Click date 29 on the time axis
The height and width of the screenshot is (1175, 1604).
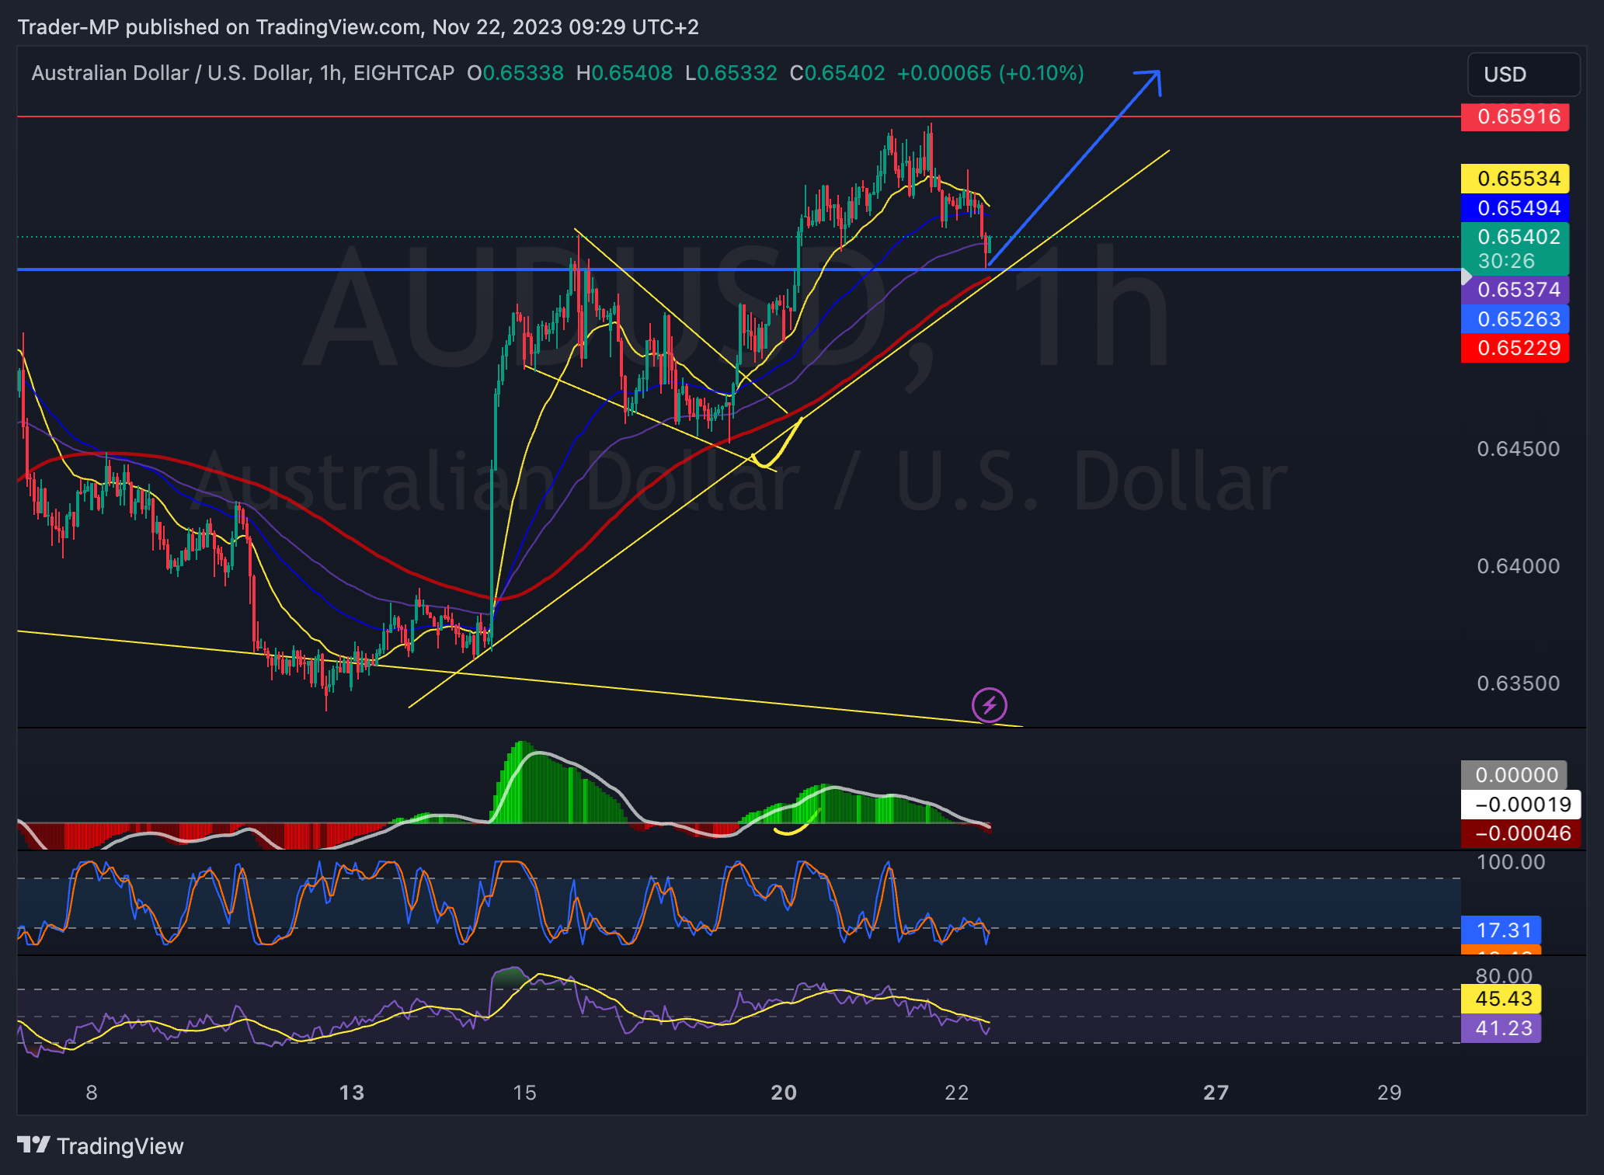(1390, 1093)
